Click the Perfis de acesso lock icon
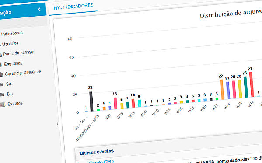The height and width of the screenshot is (163, 262). pos(1,54)
